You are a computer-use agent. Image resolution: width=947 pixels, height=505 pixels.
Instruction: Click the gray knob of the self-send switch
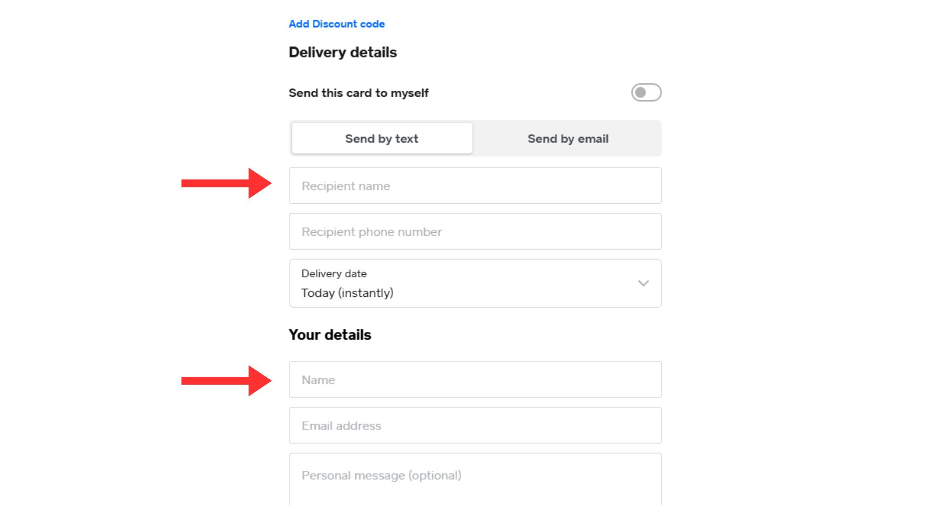(x=641, y=93)
